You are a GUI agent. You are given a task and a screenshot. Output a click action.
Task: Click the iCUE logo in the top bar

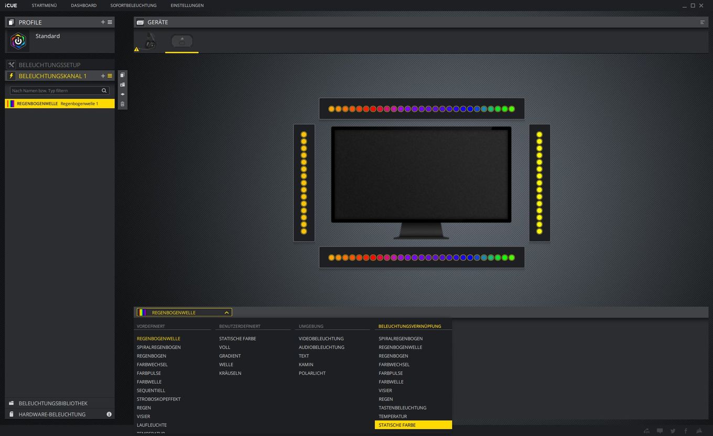10,5
